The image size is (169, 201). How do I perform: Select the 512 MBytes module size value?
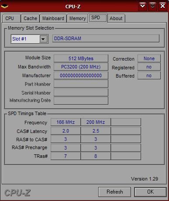pos(81,58)
